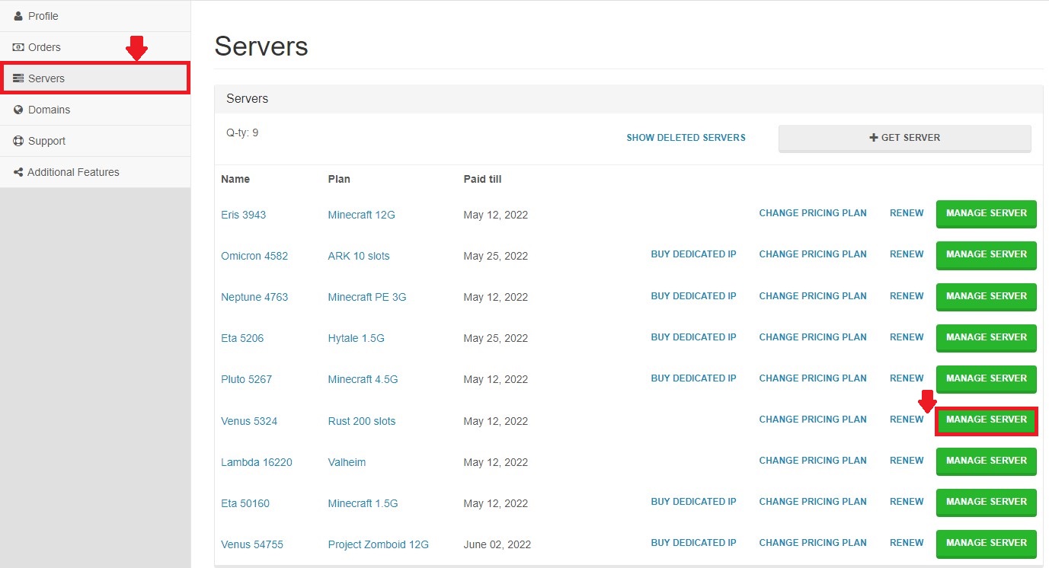Click the plus icon inside GET SERVER button

(x=872, y=137)
